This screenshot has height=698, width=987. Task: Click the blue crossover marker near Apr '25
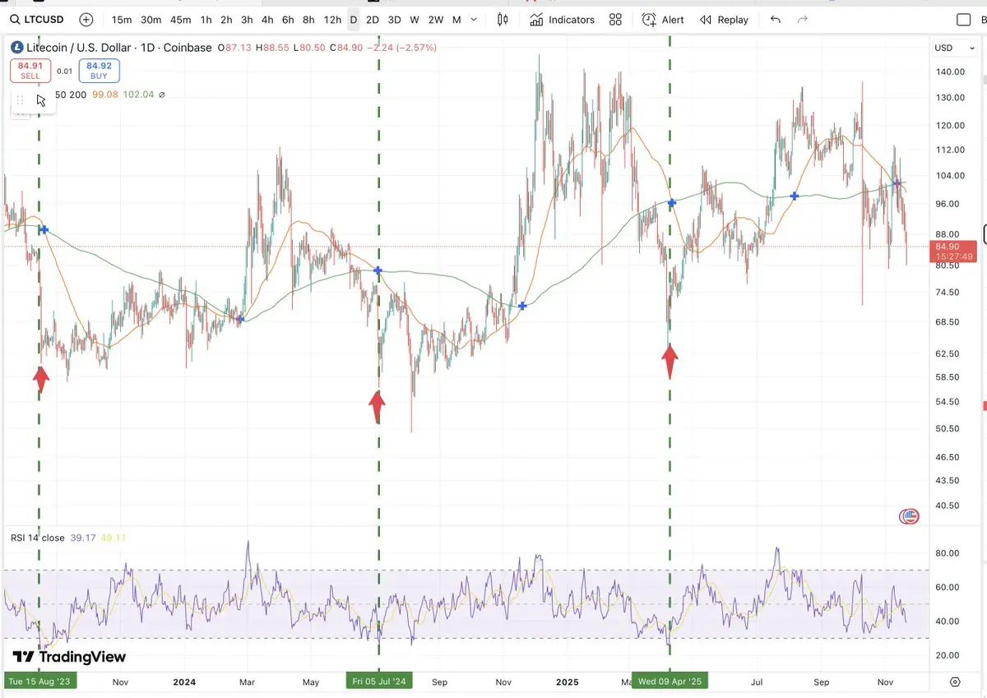(x=672, y=202)
